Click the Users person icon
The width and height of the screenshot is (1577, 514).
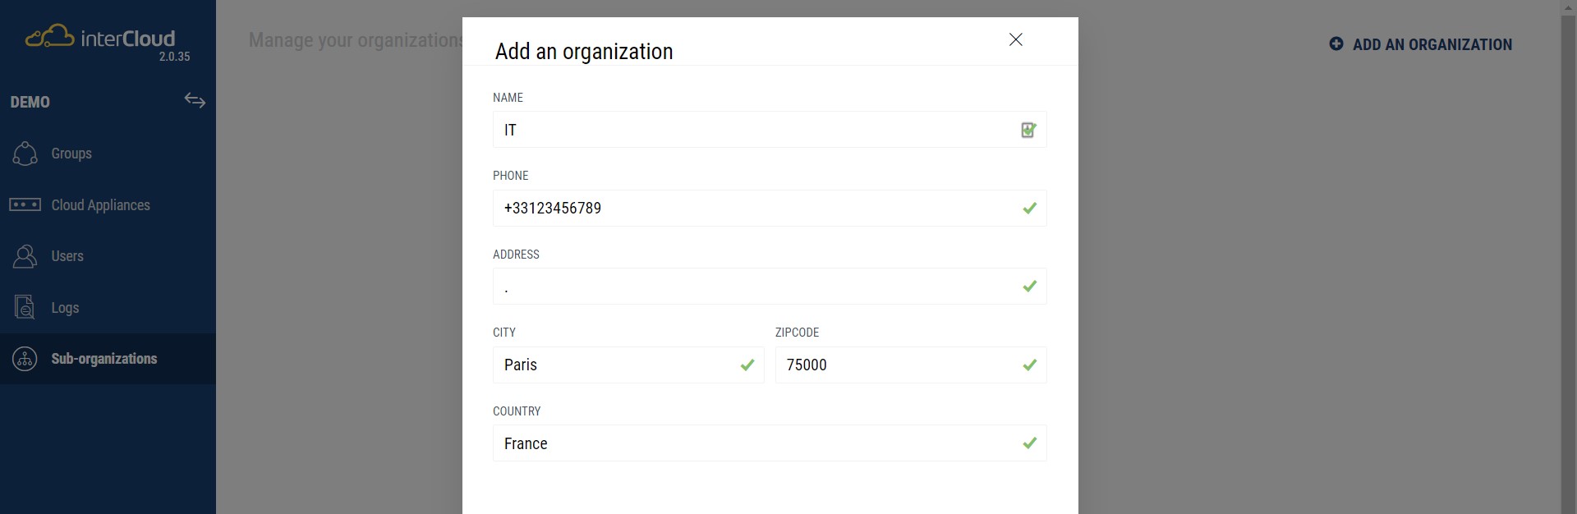[25, 256]
